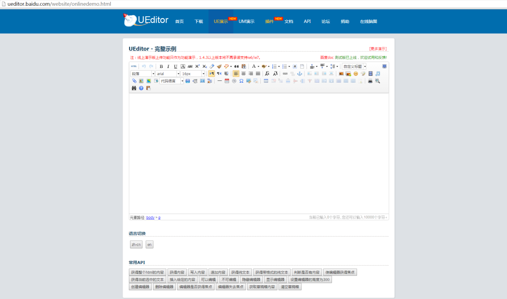Click the anchor icon in toolbar
Screen dimensions: 507x299
(300, 74)
